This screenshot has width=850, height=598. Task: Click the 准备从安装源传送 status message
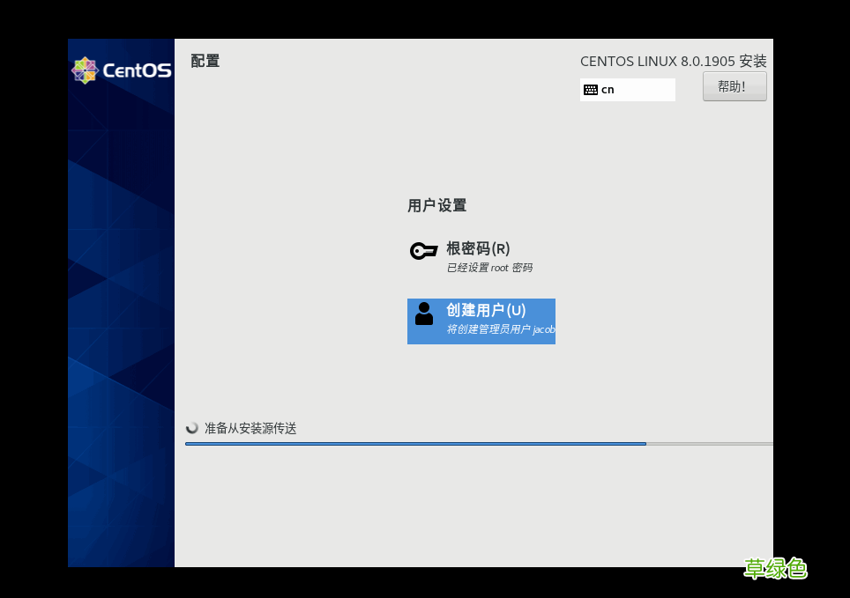250,429
